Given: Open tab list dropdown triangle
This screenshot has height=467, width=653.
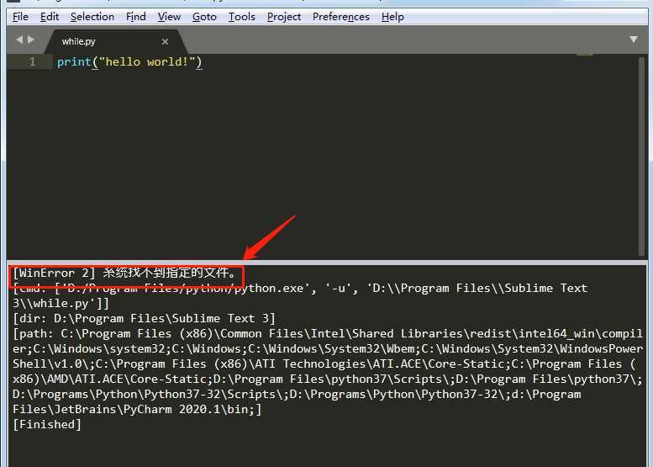Looking at the screenshot, I should (x=634, y=40).
